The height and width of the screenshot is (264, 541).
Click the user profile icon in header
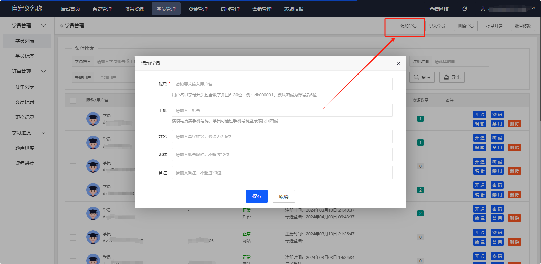point(483,9)
